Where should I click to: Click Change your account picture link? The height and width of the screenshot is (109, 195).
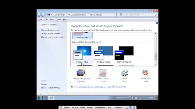pyautogui.click(x=53, y=37)
